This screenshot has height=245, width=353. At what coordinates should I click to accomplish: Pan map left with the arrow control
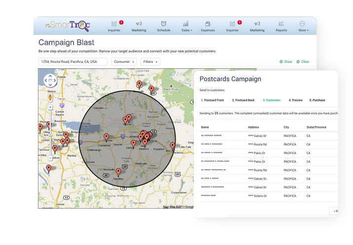46,80
